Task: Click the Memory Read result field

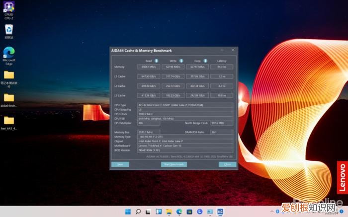Action: [149, 67]
